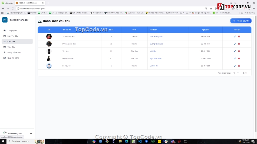Edit player Lê Hữu Trí with pencil icon
The image size is (257, 144).
pyautogui.click(x=235, y=66)
